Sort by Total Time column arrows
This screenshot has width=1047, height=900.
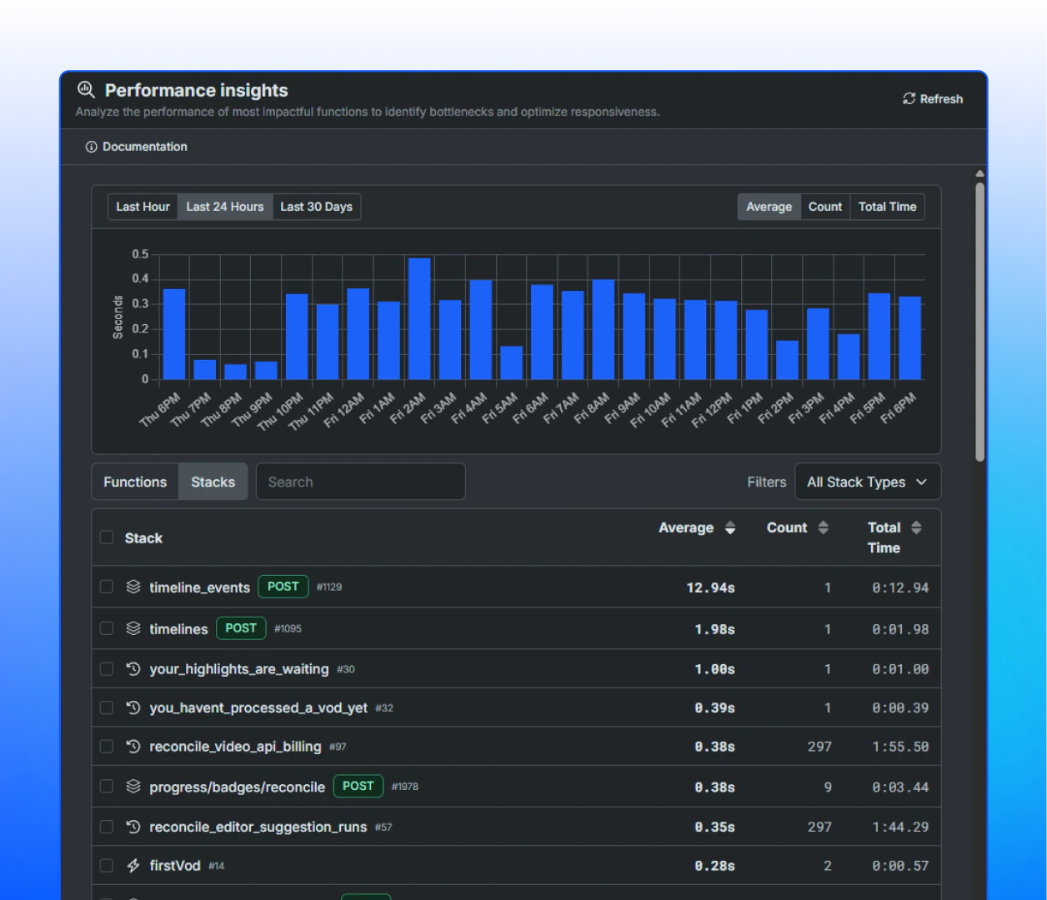click(x=916, y=527)
